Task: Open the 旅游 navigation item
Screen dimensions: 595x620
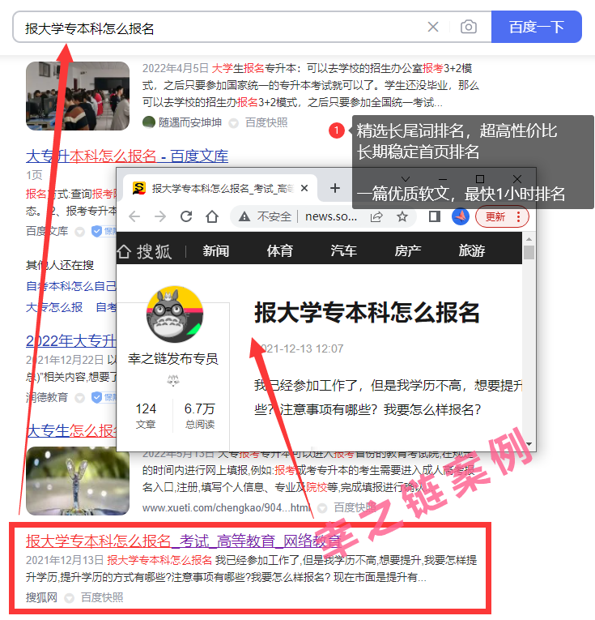Action: pyautogui.click(x=472, y=250)
